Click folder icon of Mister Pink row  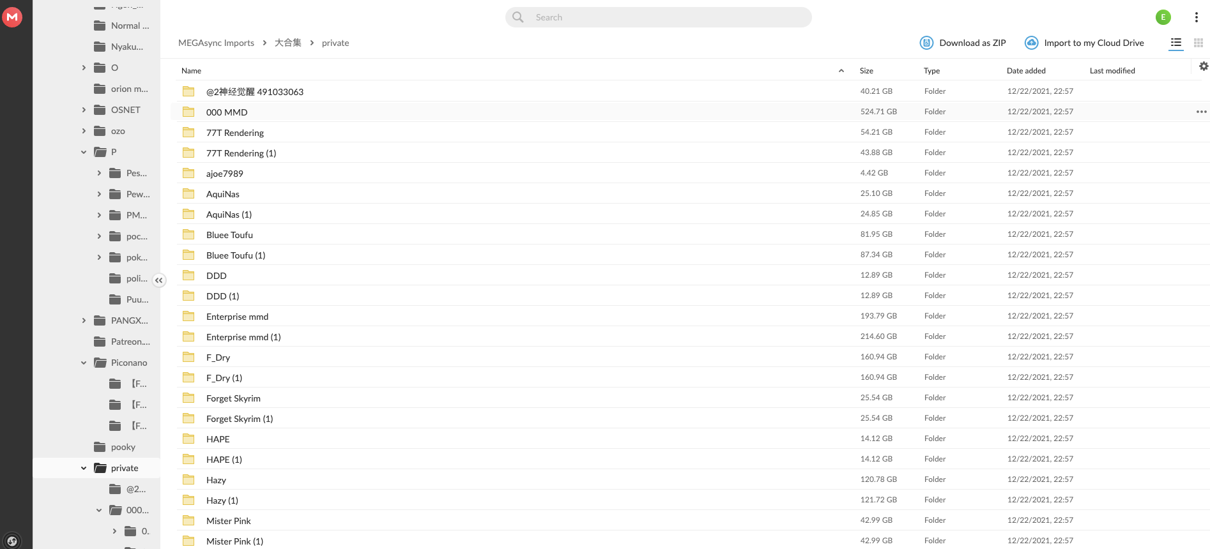188,520
